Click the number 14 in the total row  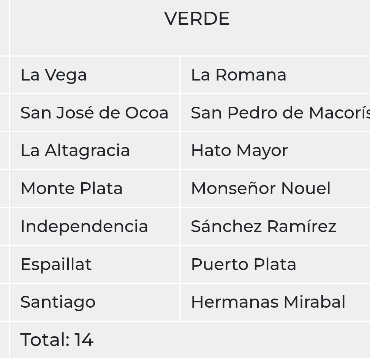[x=84, y=340]
